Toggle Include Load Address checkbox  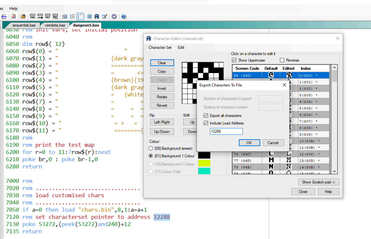(x=206, y=123)
